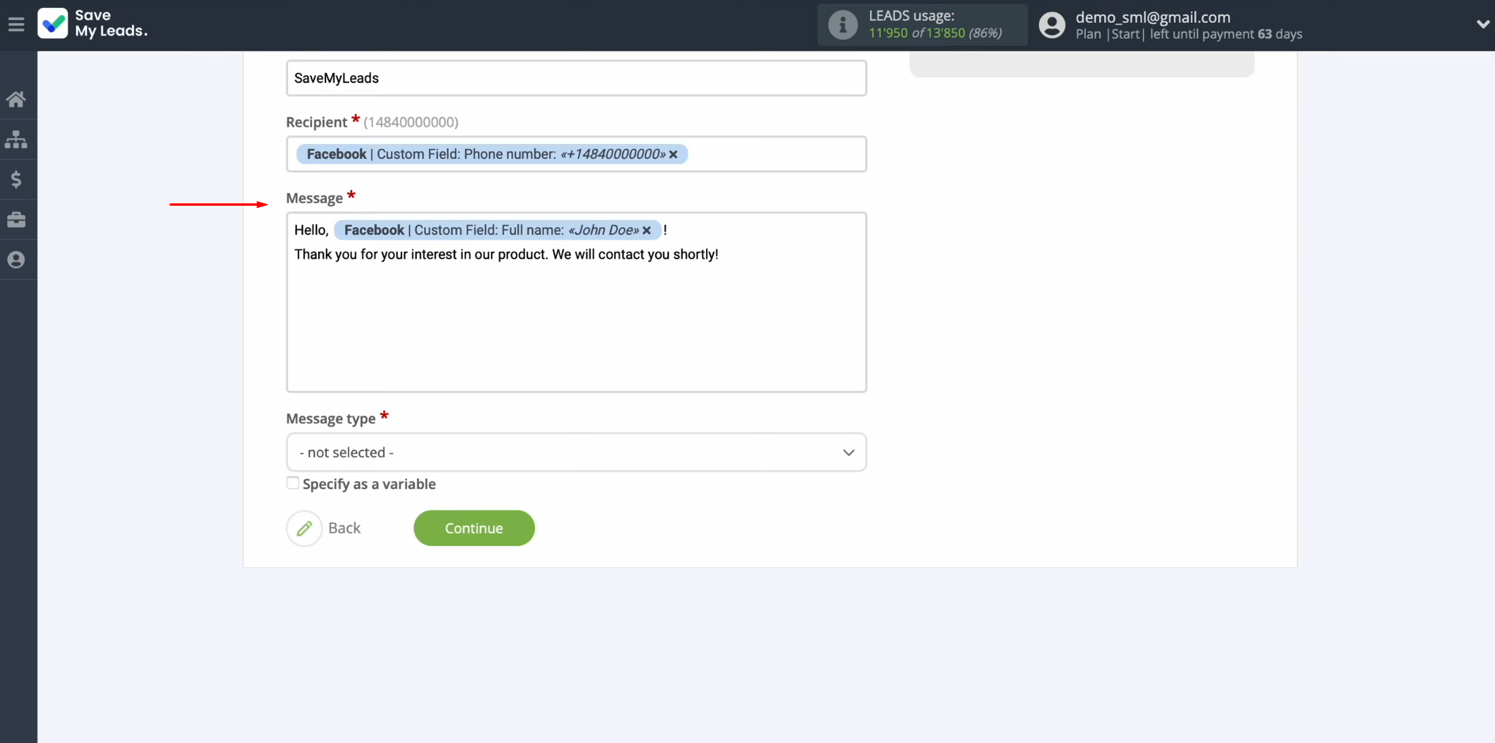This screenshot has height=743, width=1495.
Task: Open the connections sitemap sidebar icon
Action: (16, 139)
